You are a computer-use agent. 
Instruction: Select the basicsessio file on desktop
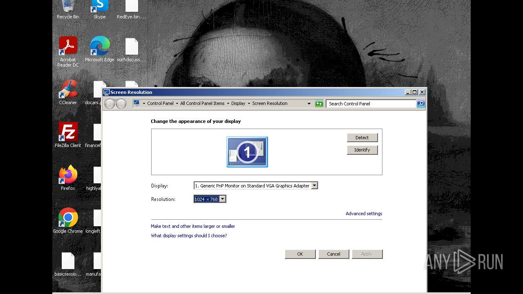coord(68,264)
